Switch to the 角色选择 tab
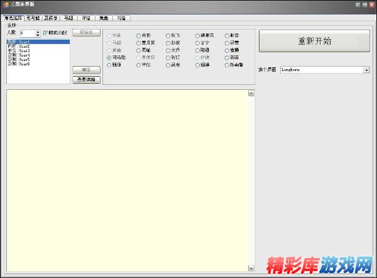377x278 pixels. 13,18
